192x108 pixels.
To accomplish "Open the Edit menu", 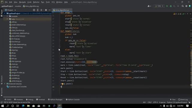I will pyautogui.click(x=11, y=2).
